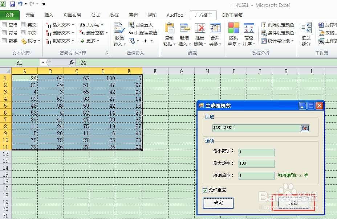Click the Redo icon
This screenshot has width=337, height=219.
pyautogui.click(x=32, y=4)
